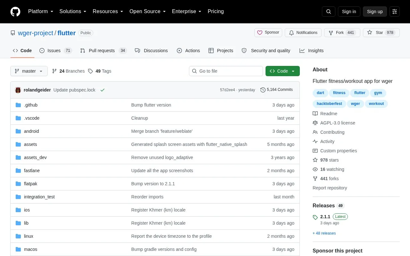Viewport: 410px width, 256px height.
Task: Click the rolandgeider avatar thumbnail
Action: 18,90
